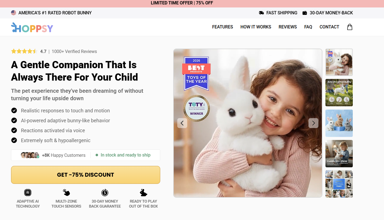This screenshot has height=220, width=384.
Task: Show next product image with right arrow
Action: point(313,123)
